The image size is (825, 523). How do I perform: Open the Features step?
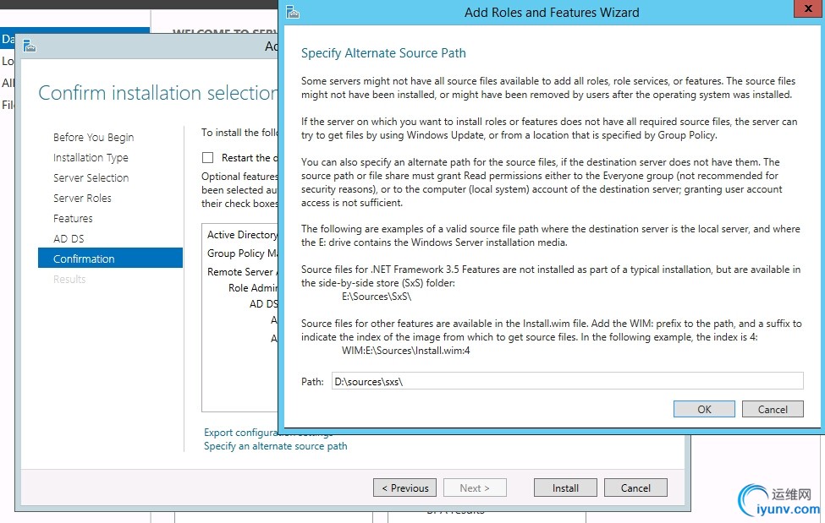pyautogui.click(x=73, y=218)
